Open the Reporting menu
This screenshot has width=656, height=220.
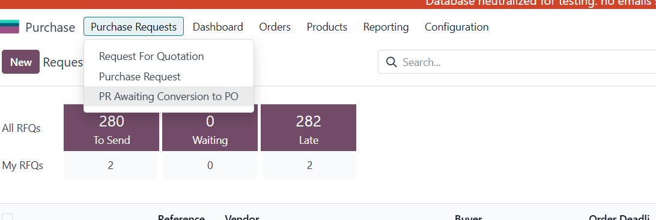click(386, 27)
